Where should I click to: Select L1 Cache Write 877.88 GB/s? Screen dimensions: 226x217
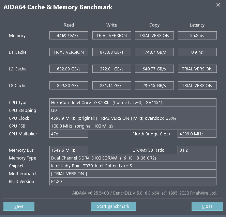pos(112,52)
